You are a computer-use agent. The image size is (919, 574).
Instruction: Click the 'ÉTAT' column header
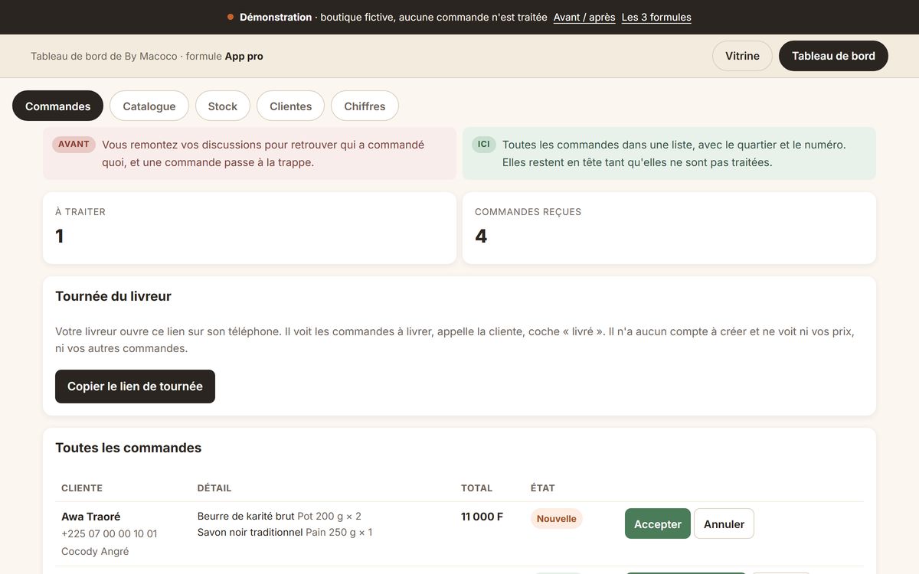543,488
